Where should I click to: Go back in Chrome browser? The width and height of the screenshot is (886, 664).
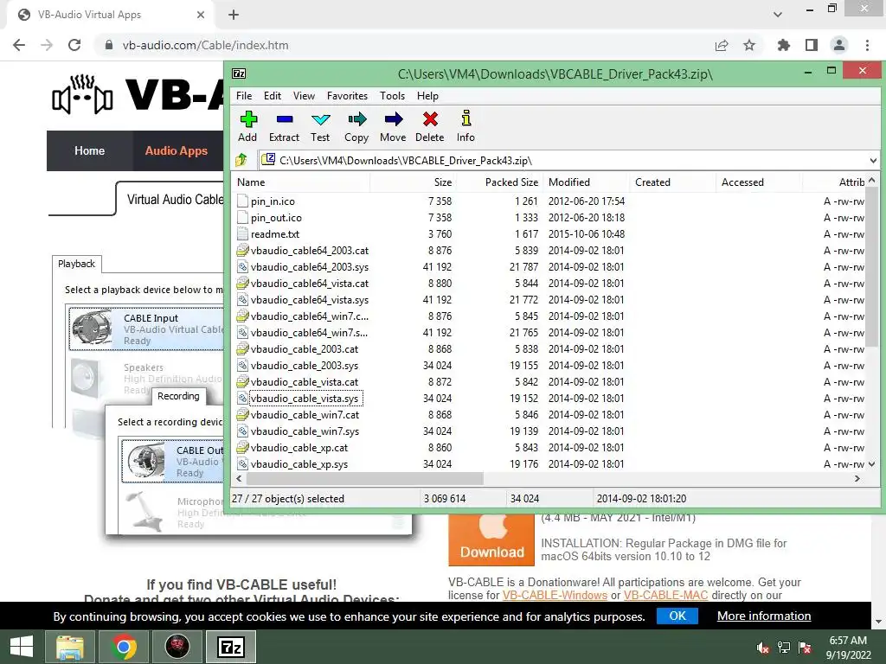coord(19,45)
